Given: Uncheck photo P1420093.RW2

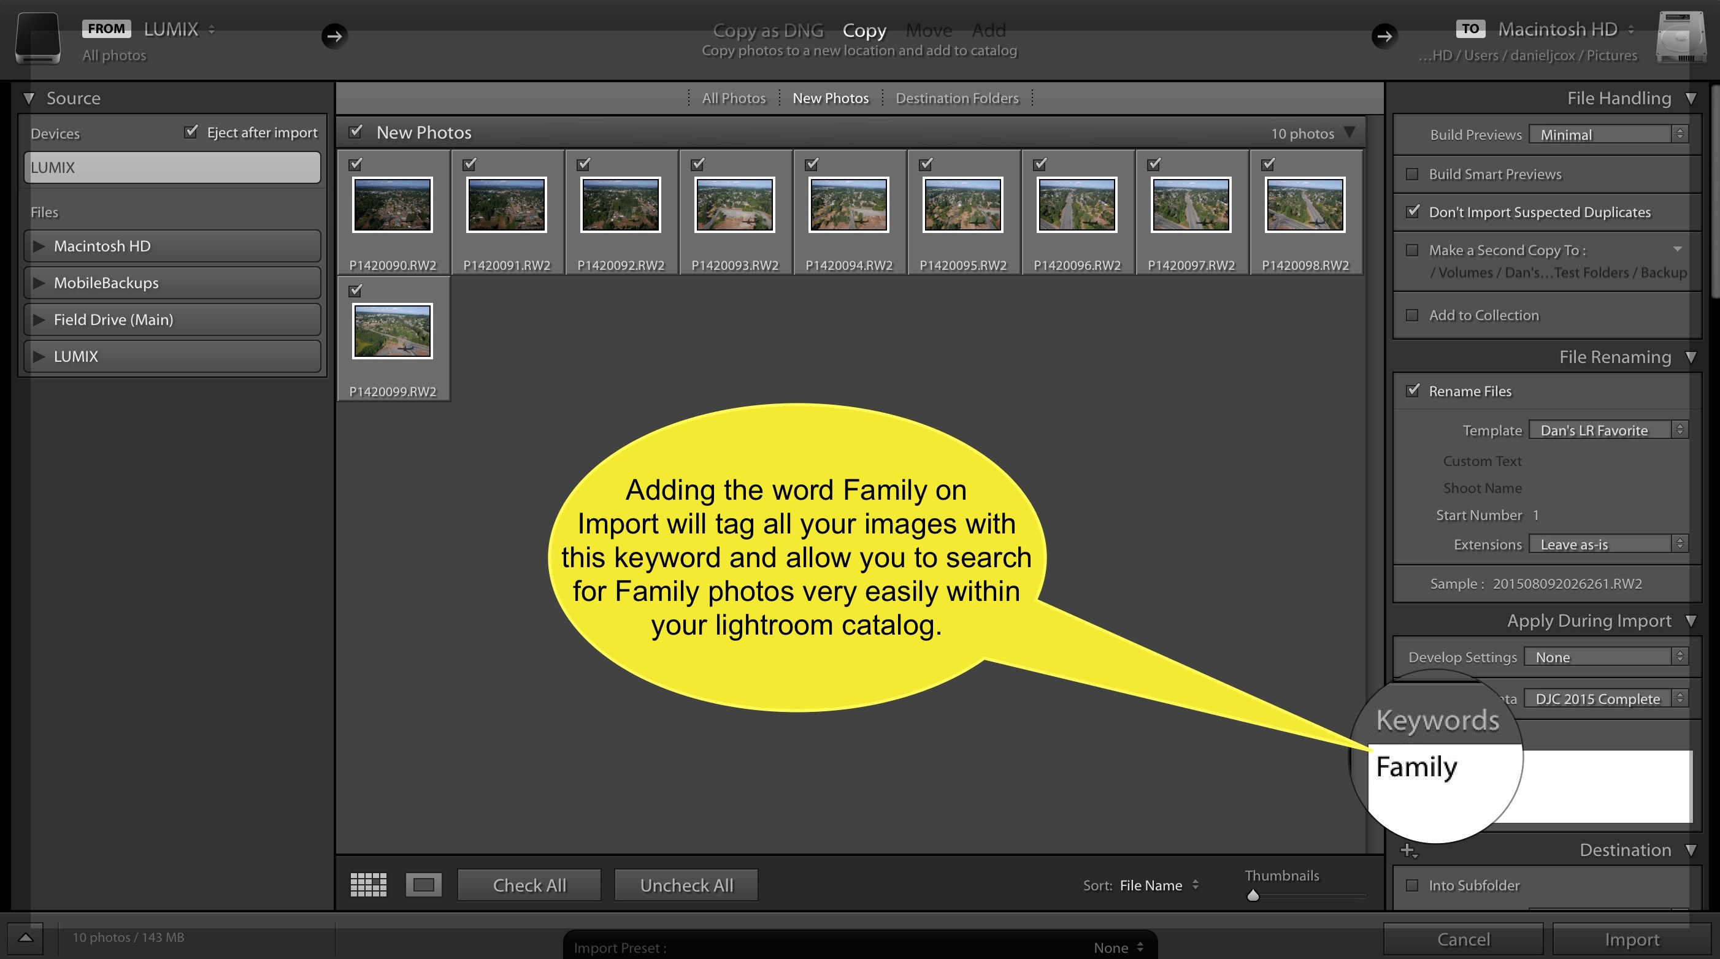Looking at the screenshot, I should 697,164.
